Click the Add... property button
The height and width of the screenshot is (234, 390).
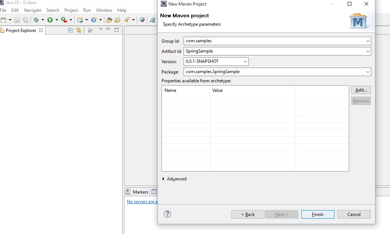(361, 90)
